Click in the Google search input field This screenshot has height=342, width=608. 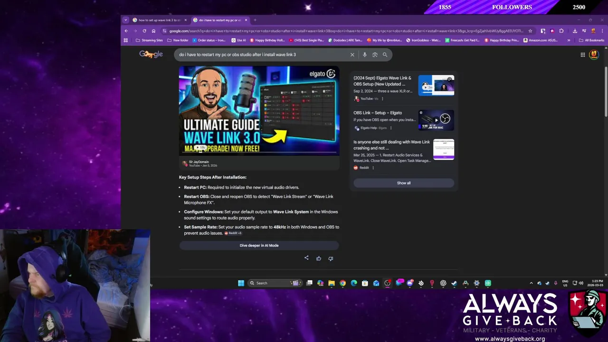261,55
